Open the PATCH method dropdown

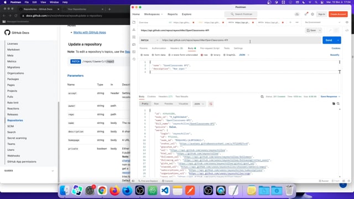(x=149, y=40)
